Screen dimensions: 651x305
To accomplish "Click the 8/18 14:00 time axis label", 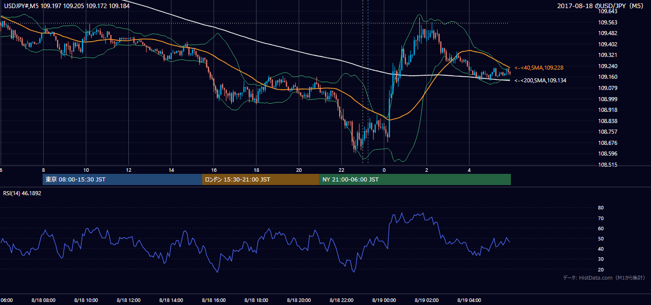I will [171, 300].
